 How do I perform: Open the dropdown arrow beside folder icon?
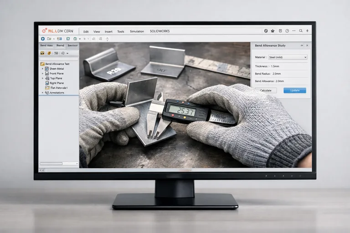[54, 39]
